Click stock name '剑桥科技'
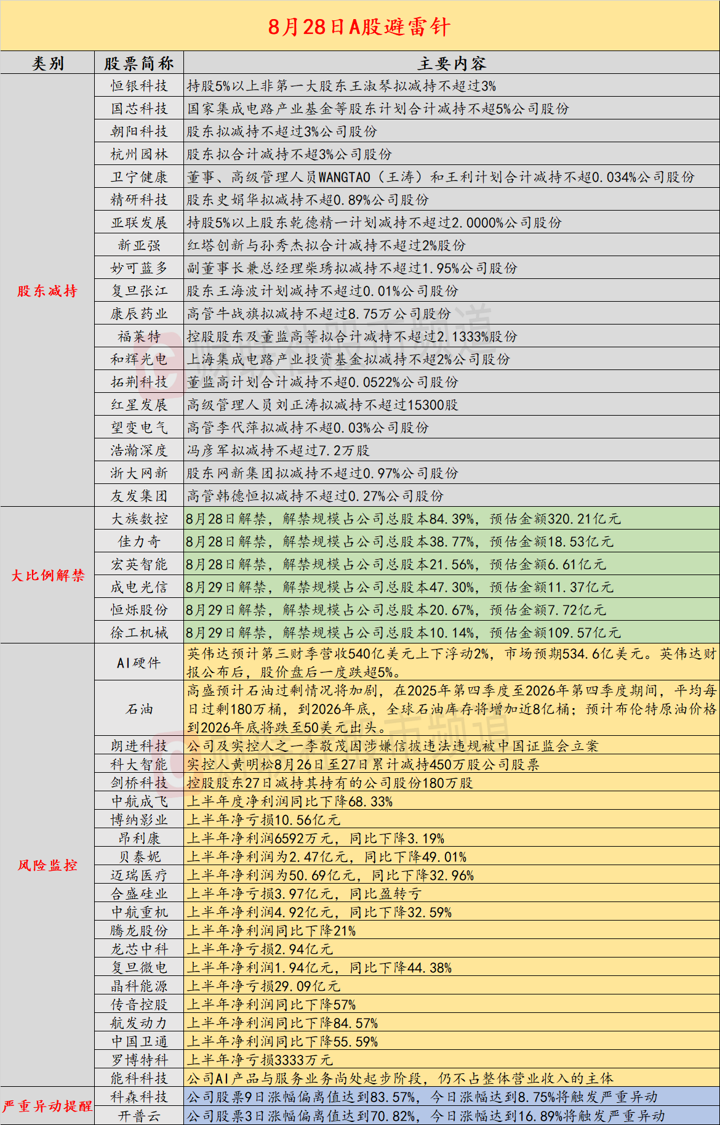 pos(139,783)
